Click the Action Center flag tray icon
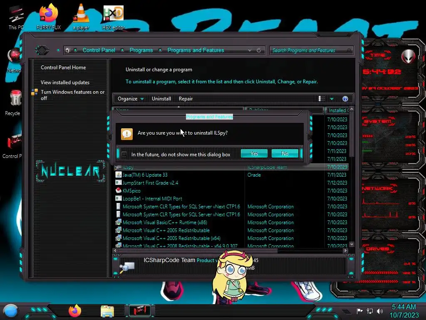Screen dimensions: 426x320 pyautogui.click(x=360, y=311)
